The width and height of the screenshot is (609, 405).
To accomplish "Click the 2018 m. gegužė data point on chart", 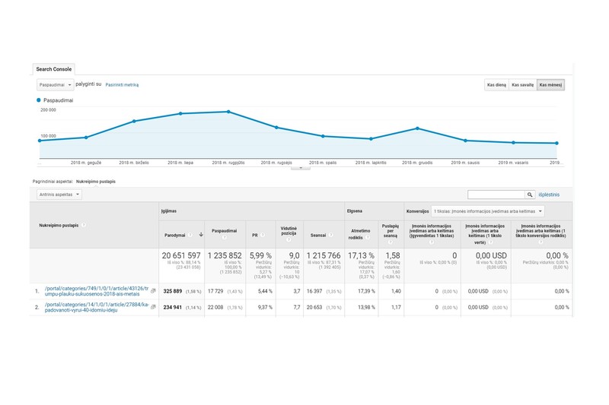I will click(86, 138).
